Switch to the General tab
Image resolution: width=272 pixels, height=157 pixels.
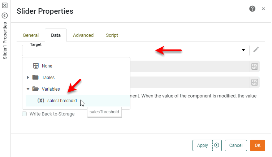coord(31,35)
